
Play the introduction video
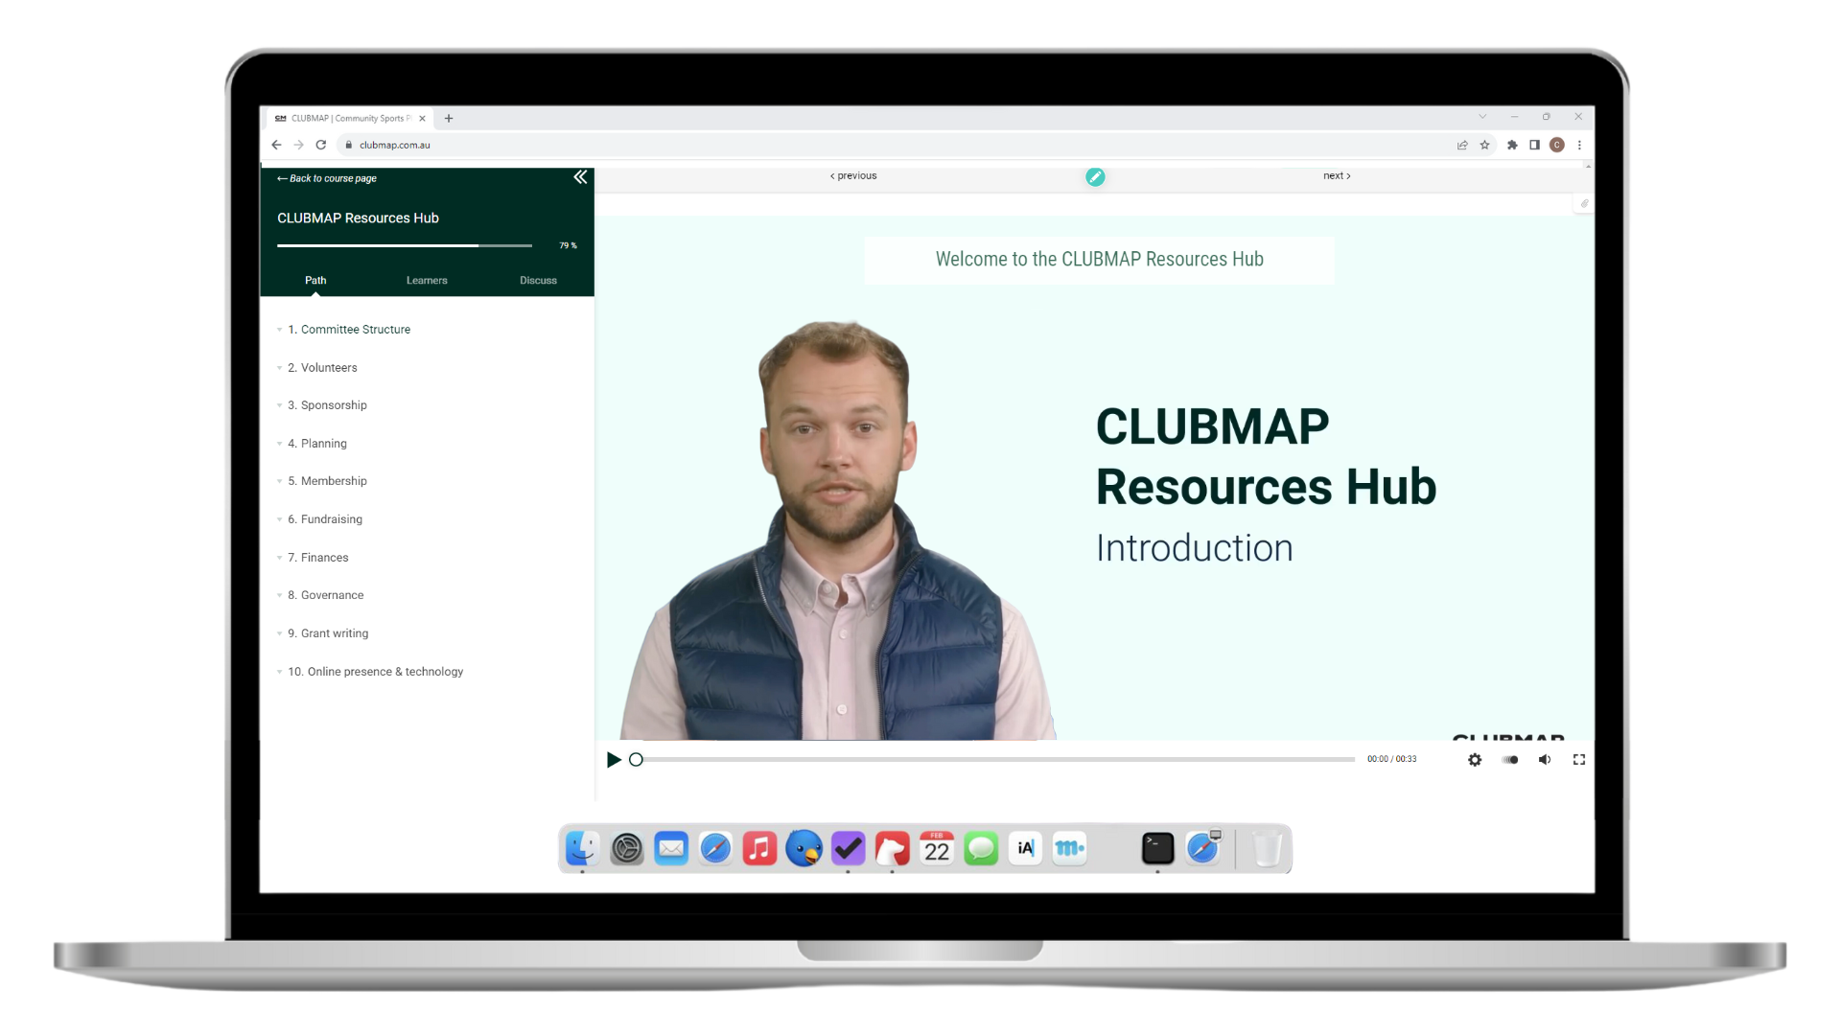[x=614, y=760]
